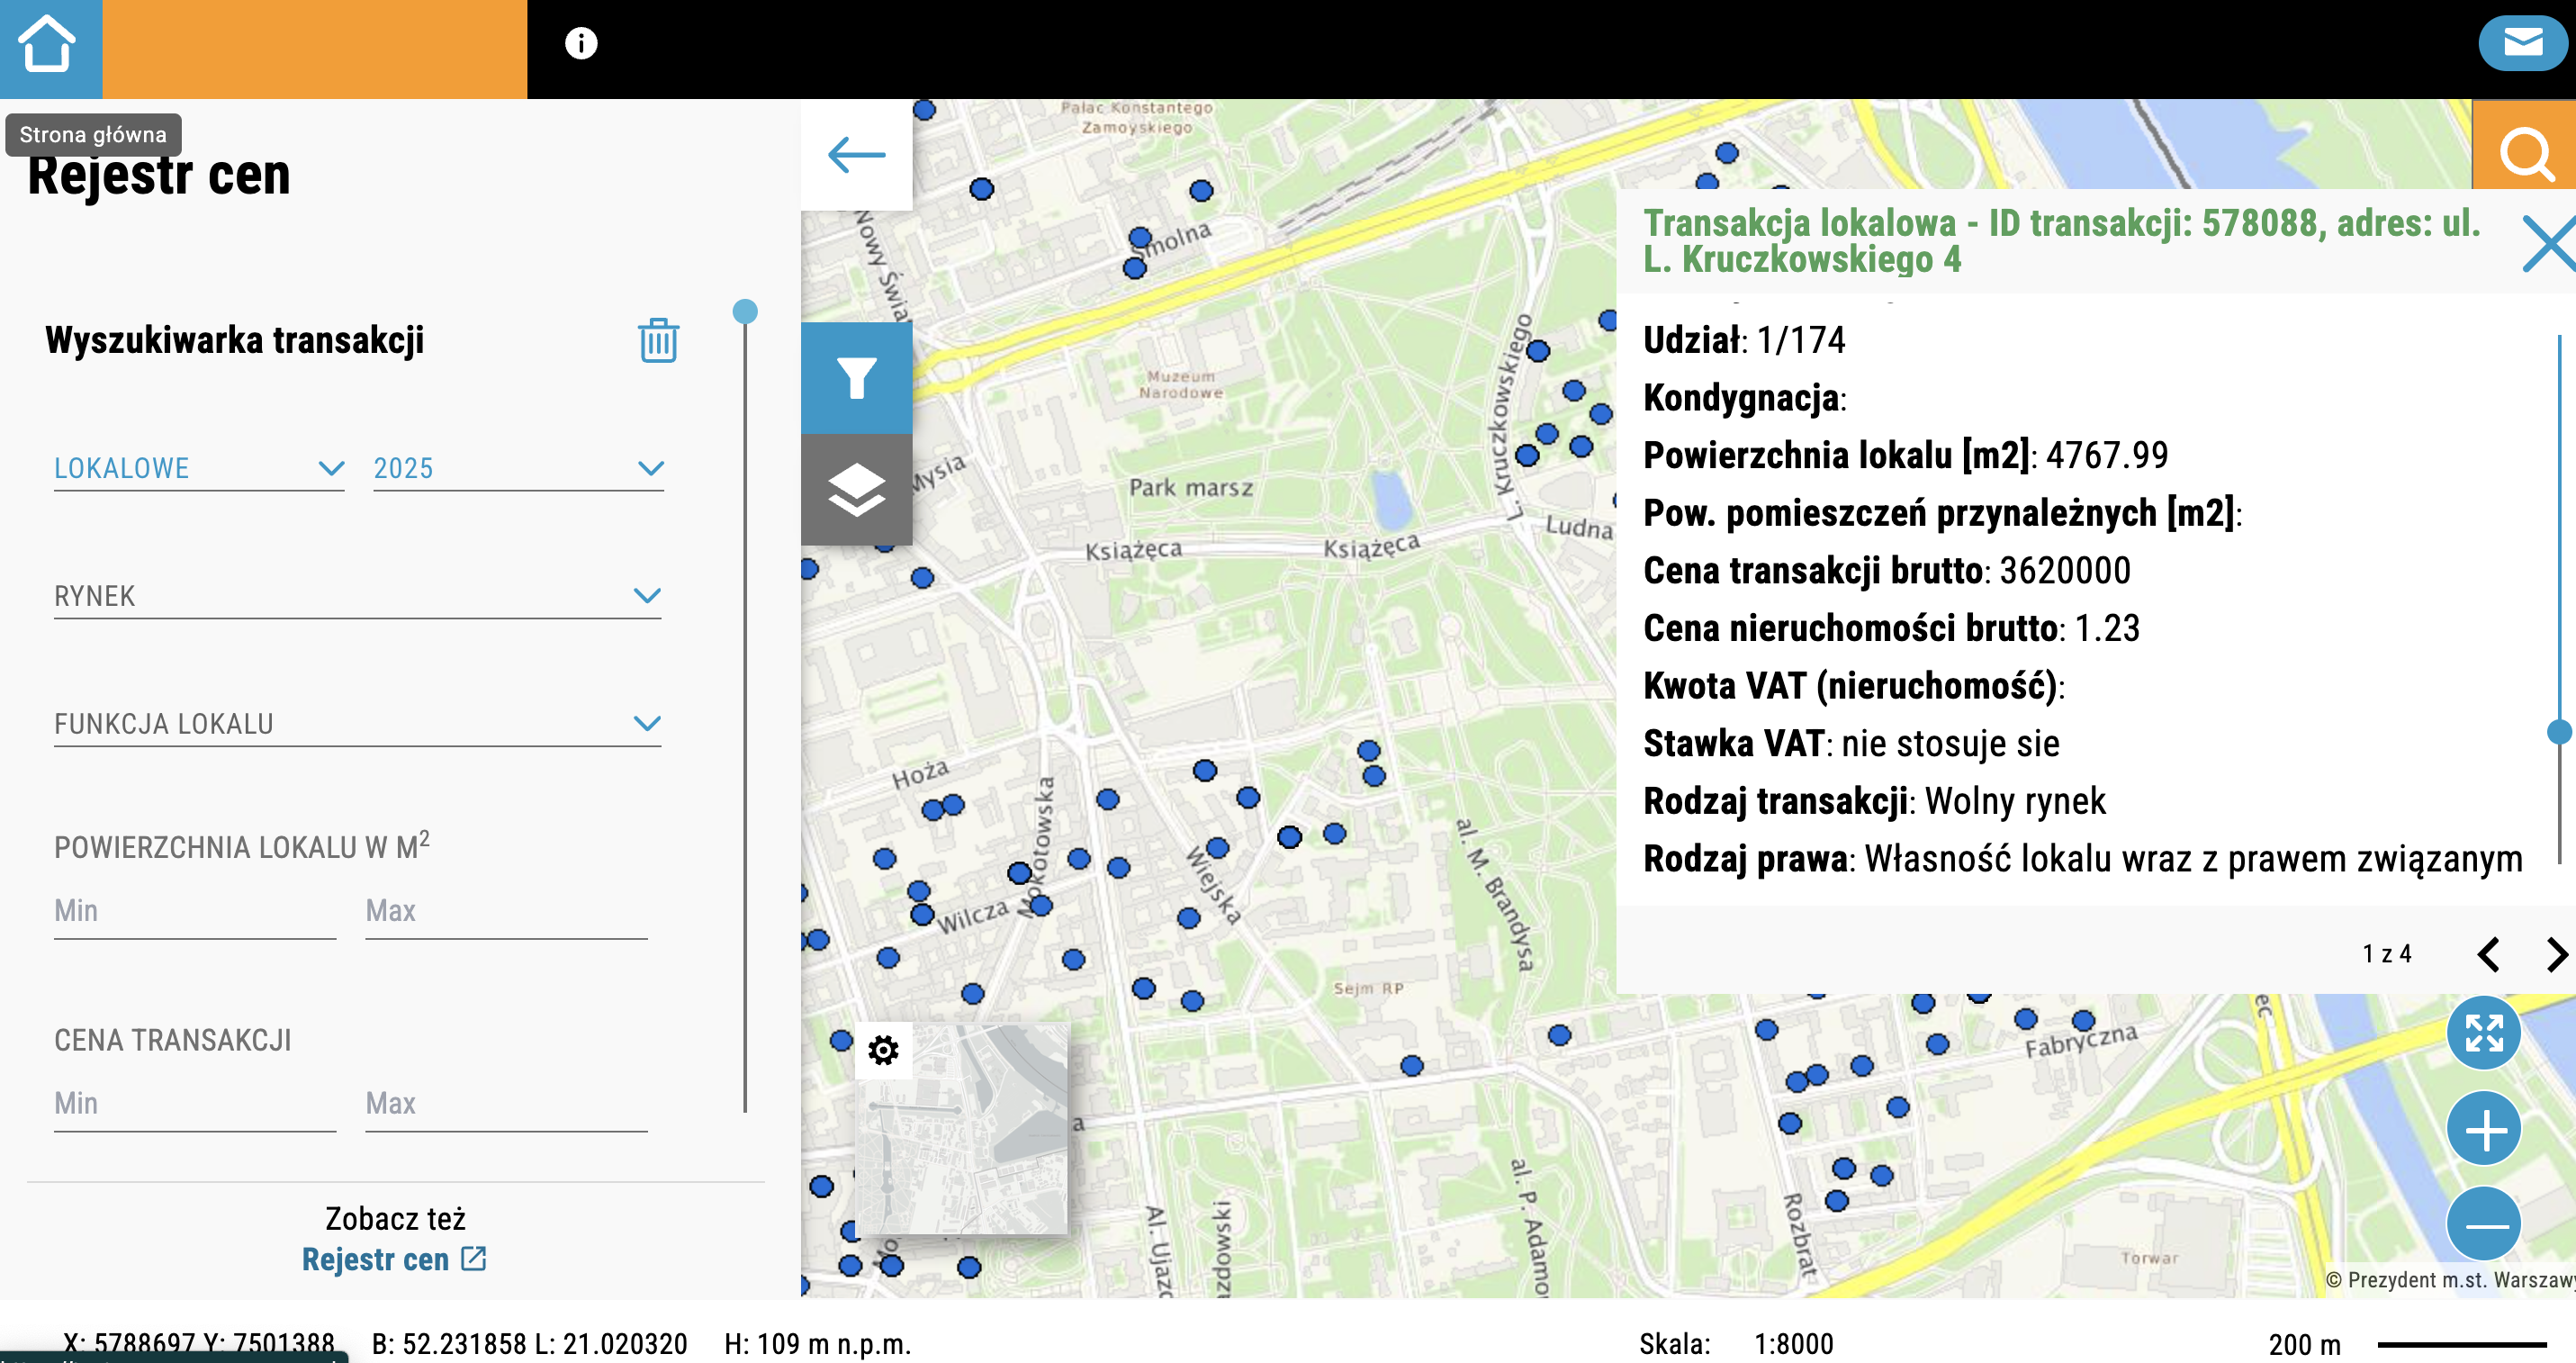Expand the RYNEK dropdown
Image resolution: width=2576 pixels, height=1363 pixels.
coord(357,596)
